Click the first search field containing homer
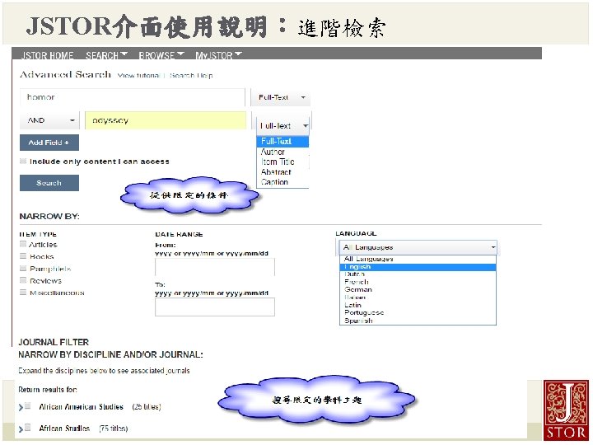The height and width of the screenshot is (445, 593). click(133, 97)
